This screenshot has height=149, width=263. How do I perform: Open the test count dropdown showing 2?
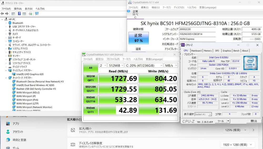[x=103, y=65]
